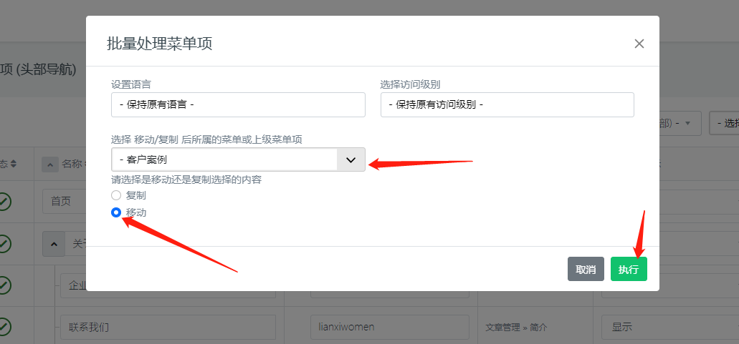Click the 首页 name field
Screen dimensions: 739x344
(x=63, y=202)
